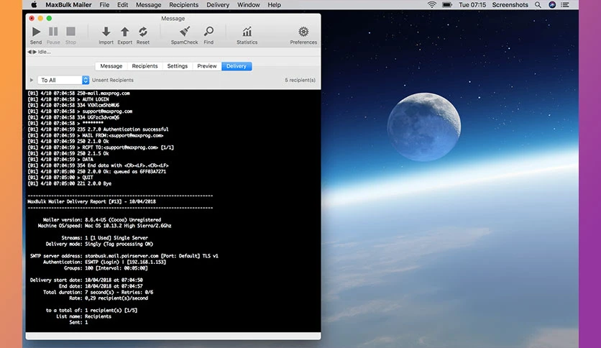Switch to the Settings tab
This screenshot has width=601, height=348.
click(x=178, y=66)
